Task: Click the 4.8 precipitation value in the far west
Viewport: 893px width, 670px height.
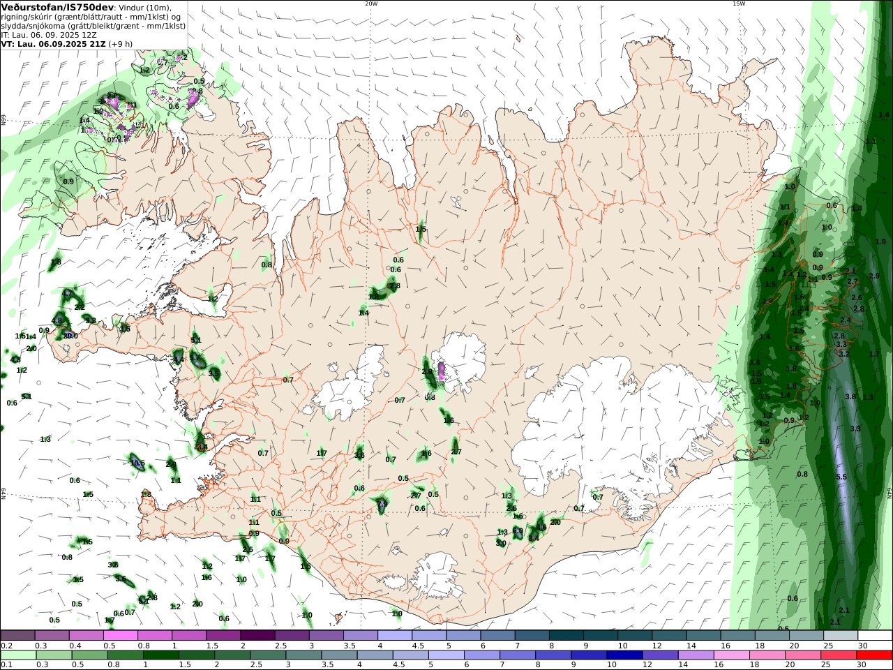Action: [57, 321]
